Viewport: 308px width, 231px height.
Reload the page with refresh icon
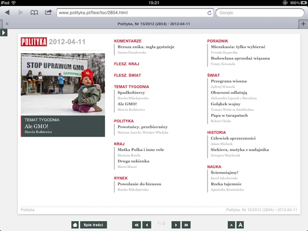(x=210, y=13)
